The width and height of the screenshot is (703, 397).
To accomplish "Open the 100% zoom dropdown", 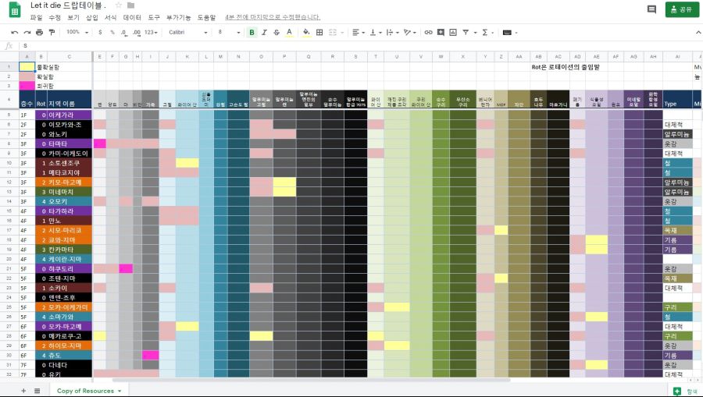I will (77, 32).
